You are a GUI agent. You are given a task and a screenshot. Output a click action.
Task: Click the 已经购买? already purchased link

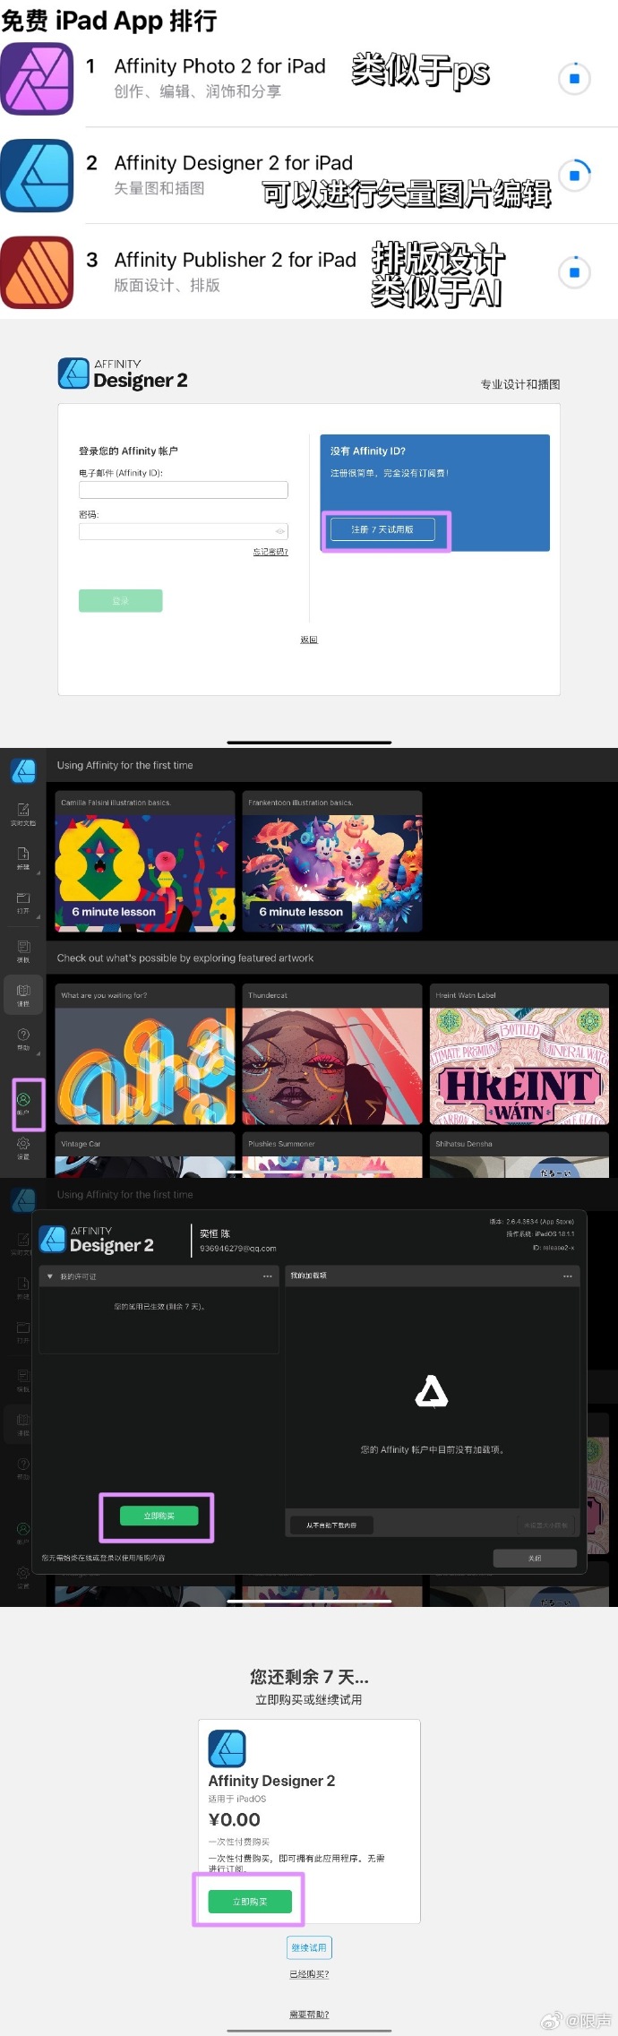tap(309, 1973)
